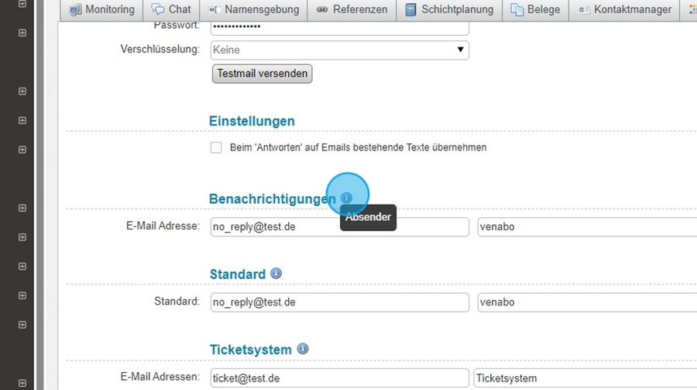This screenshot has height=390, width=697.
Task: Open the Kontaktmanager tab
Action: [624, 10]
